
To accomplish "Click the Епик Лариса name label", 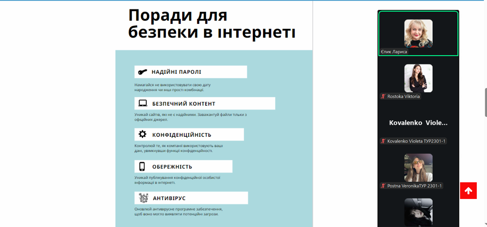I will point(394,52).
